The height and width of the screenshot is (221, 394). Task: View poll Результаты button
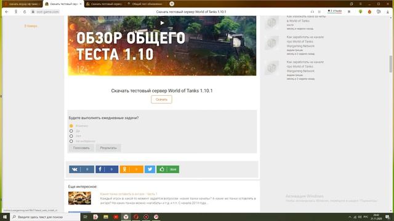[108, 148]
